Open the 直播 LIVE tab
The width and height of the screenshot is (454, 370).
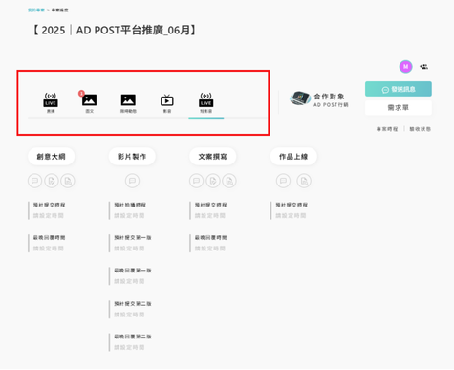coord(51,102)
